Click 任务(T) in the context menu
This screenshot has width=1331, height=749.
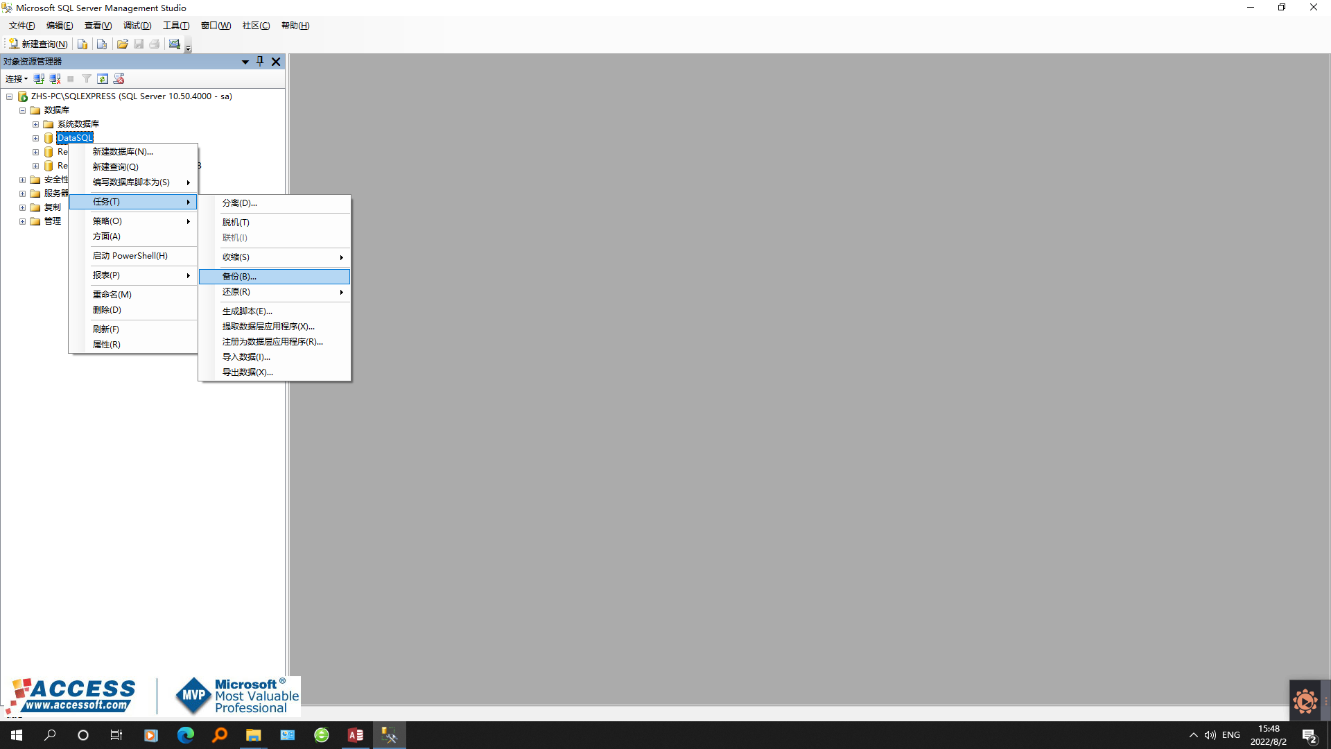click(133, 202)
